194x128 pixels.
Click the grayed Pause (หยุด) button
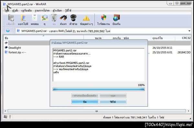point(113,95)
